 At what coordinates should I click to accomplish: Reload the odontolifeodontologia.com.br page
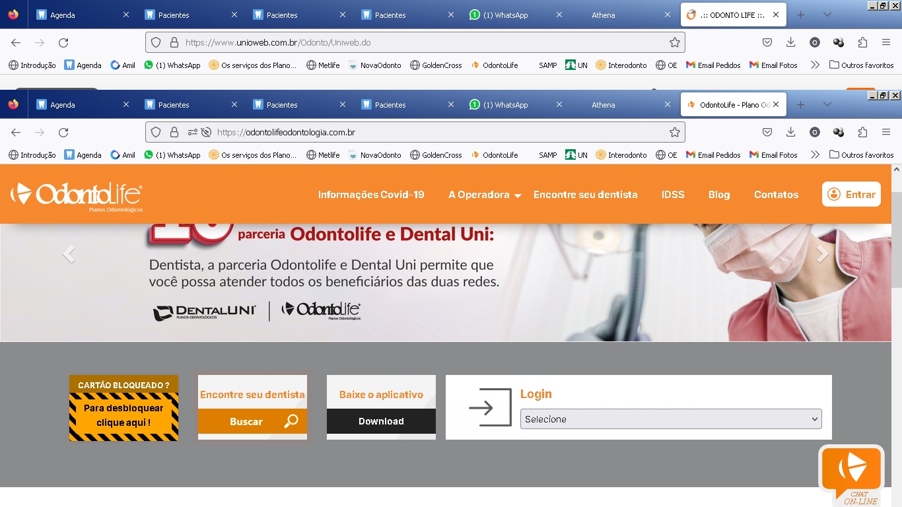[63, 132]
